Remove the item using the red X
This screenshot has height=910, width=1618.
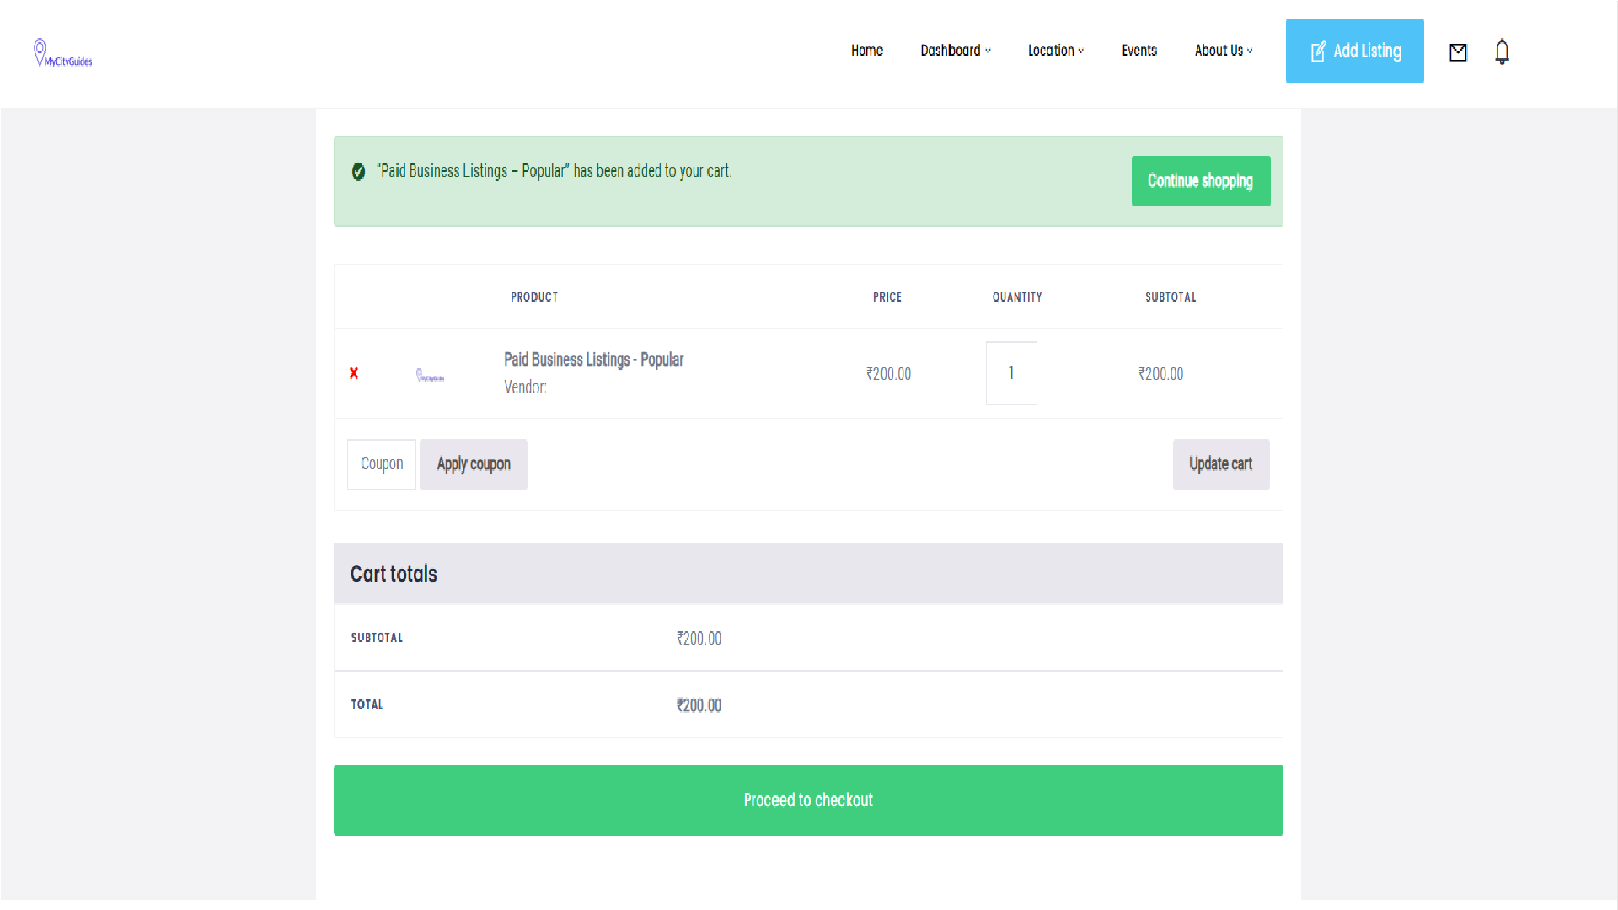[x=354, y=373]
